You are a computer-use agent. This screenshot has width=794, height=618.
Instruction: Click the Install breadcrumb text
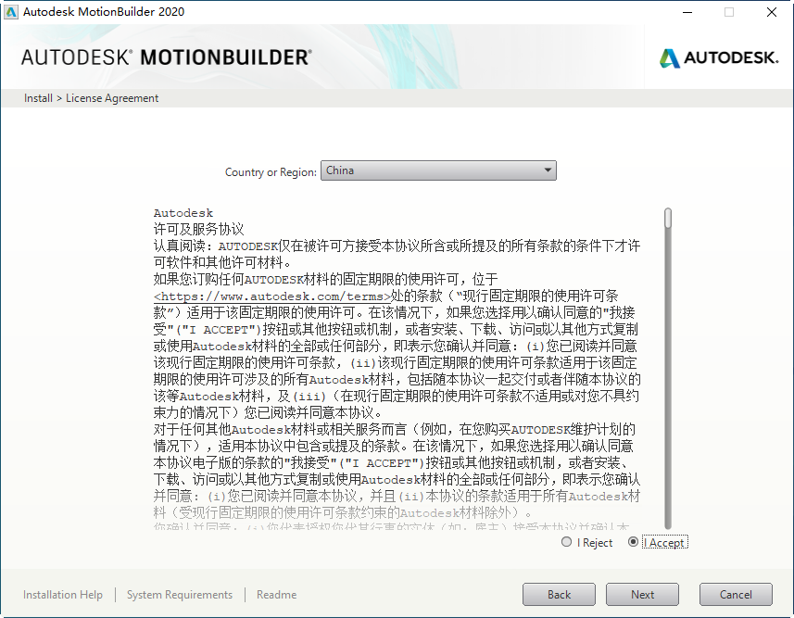click(x=38, y=98)
